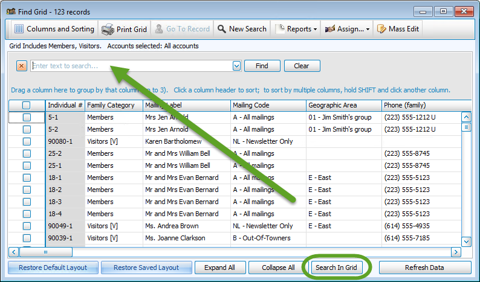Open the Assign dropdown menu

pos(348,29)
